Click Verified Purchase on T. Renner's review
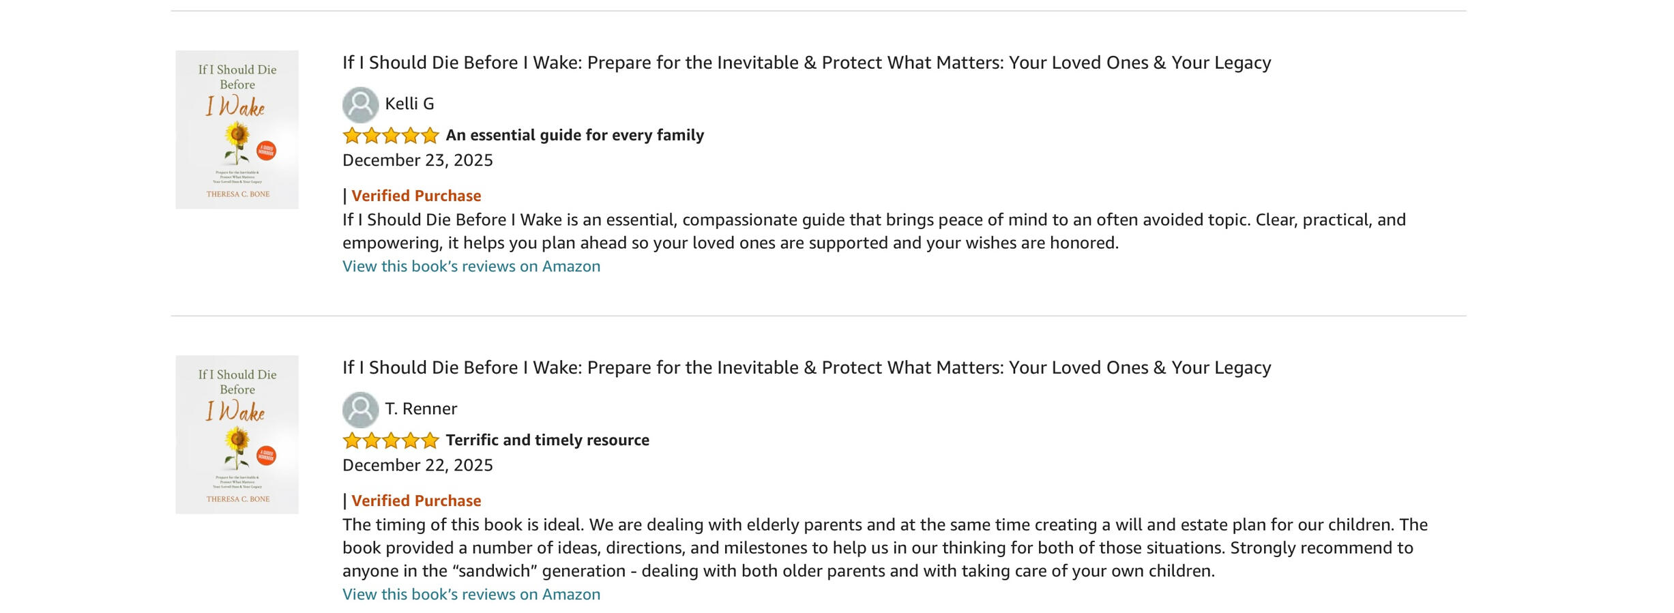 pyautogui.click(x=416, y=500)
